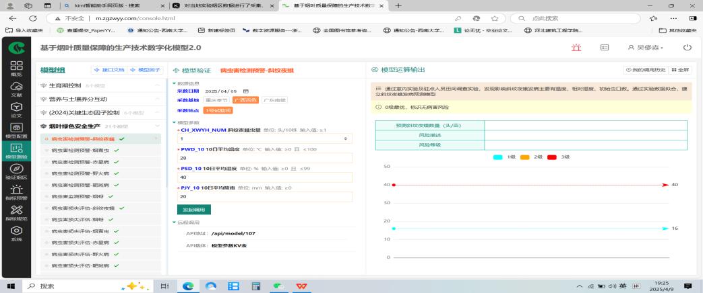Select 广东南雄 data base option
This screenshot has height=293, width=703.
click(274, 100)
